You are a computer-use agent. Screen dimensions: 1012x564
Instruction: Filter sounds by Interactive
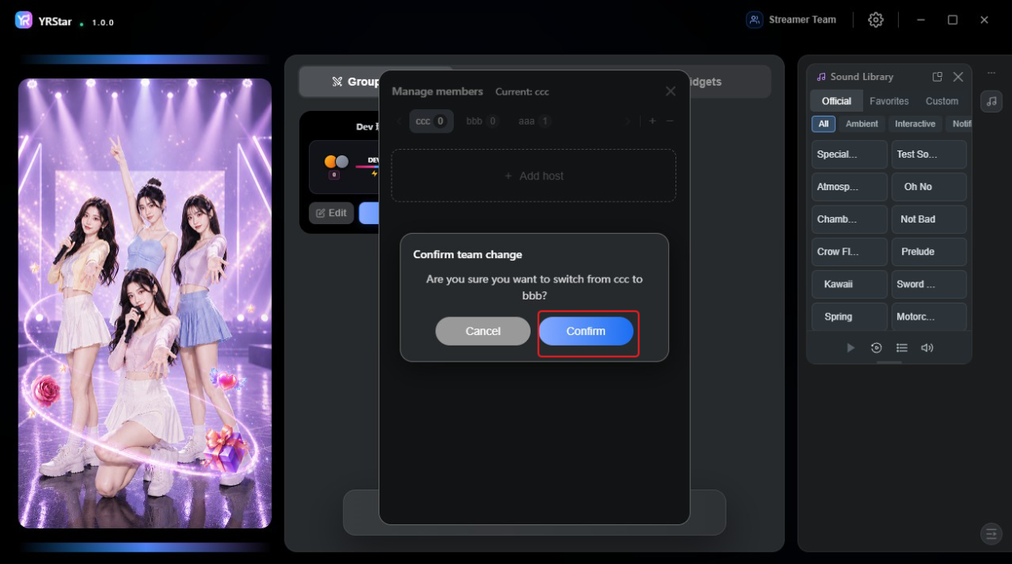coord(915,124)
